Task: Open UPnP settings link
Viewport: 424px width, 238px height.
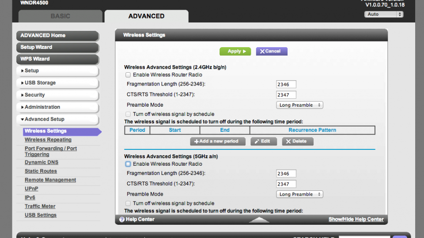Action: [x=31, y=189]
